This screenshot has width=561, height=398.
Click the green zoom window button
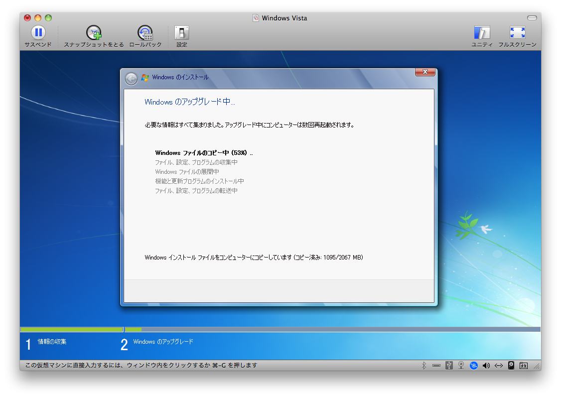(x=48, y=18)
